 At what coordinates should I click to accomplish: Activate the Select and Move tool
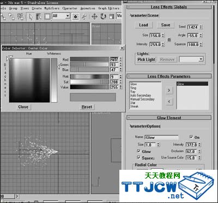(x=94, y=17)
